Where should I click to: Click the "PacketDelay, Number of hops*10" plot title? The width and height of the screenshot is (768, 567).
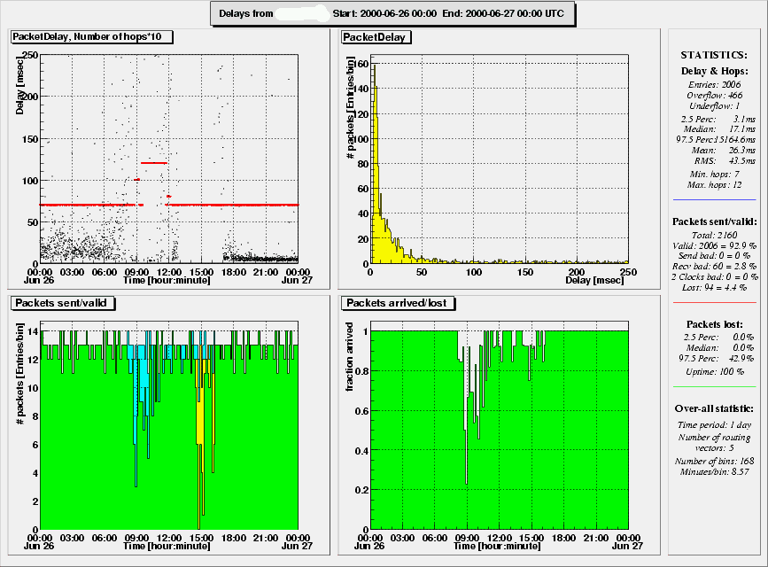[91, 37]
